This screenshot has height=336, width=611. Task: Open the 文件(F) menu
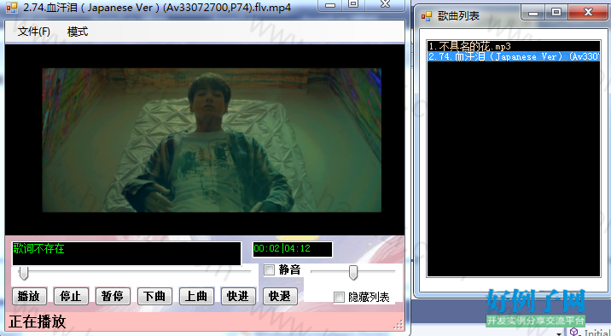pos(33,32)
